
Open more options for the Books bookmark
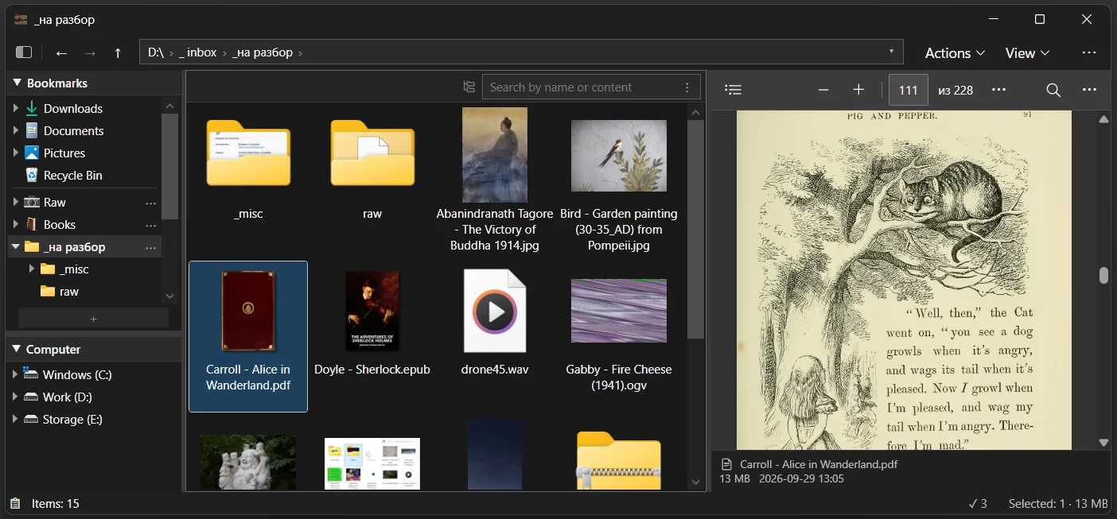coord(151,225)
